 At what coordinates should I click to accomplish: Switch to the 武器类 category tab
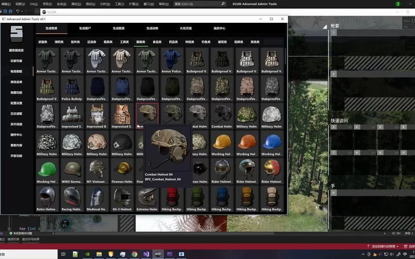pos(43,41)
